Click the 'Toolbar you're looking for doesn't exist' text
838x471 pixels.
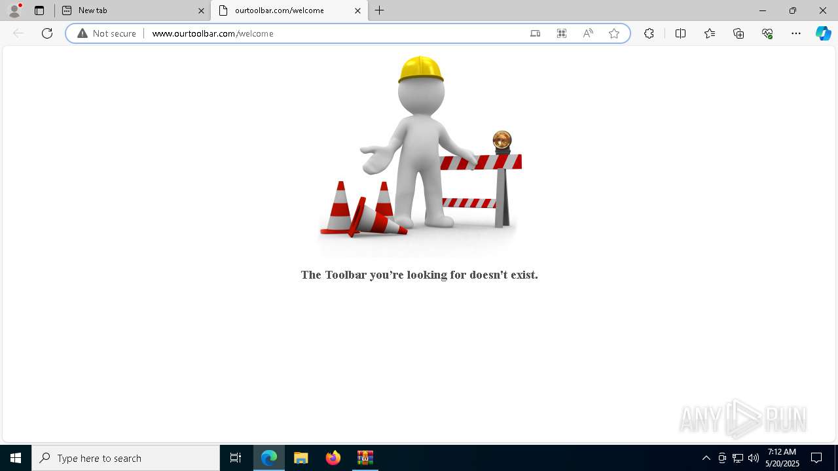pyautogui.click(x=419, y=275)
